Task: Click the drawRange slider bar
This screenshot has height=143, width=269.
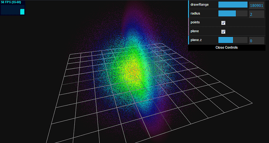Action: (233, 5)
